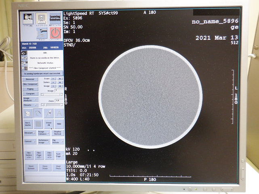Click the Save Screen button
This screenshot has height=194, width=259.
[x=31, y=167]
